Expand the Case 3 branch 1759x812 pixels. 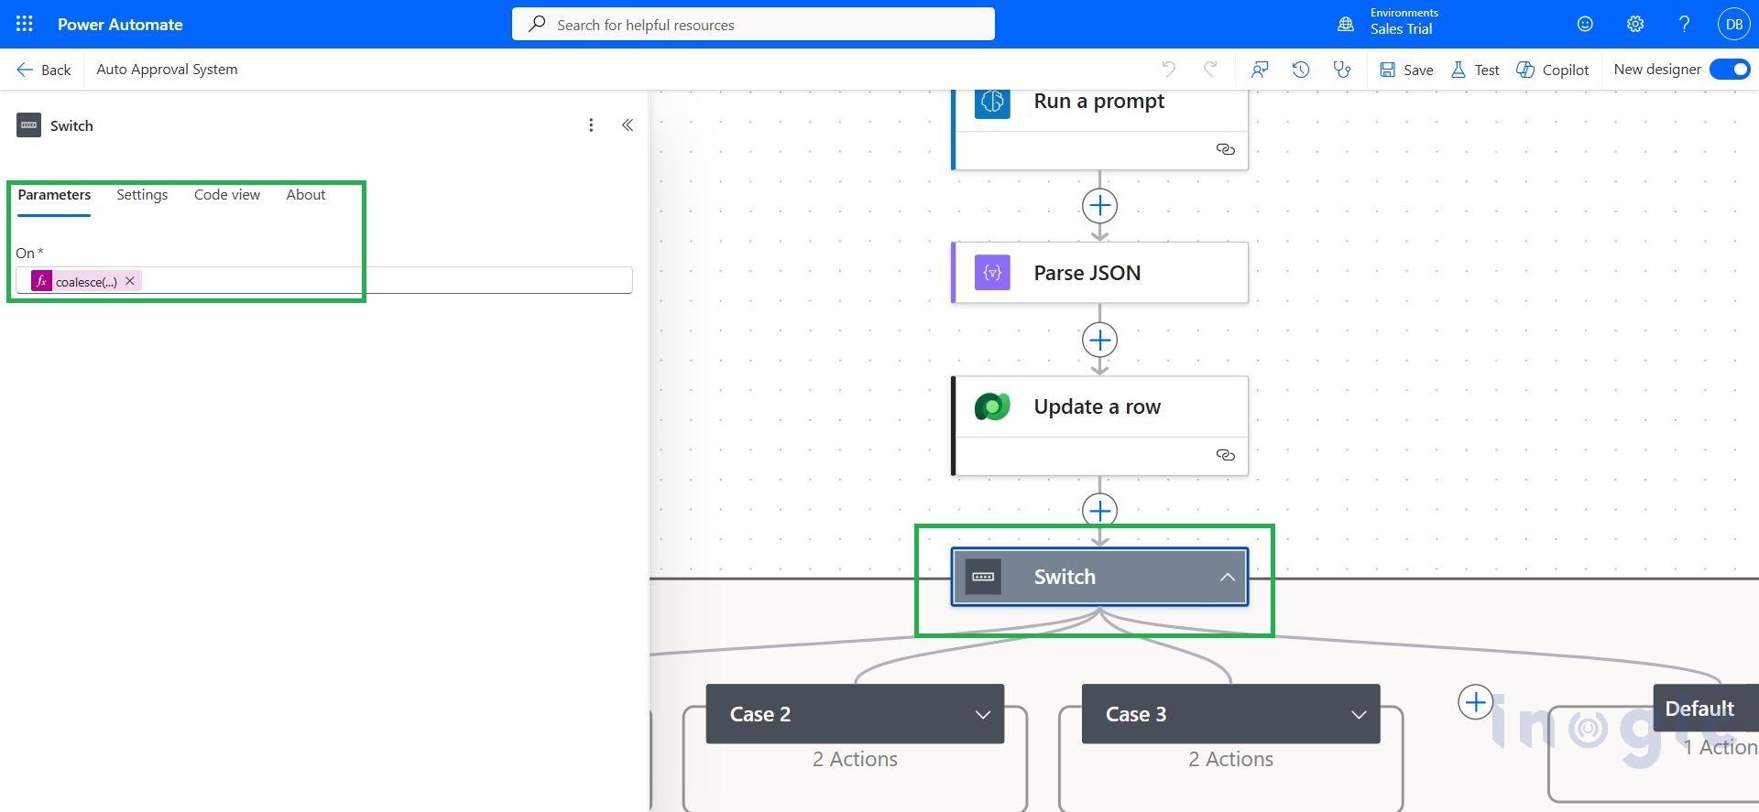coord(1358,715)
